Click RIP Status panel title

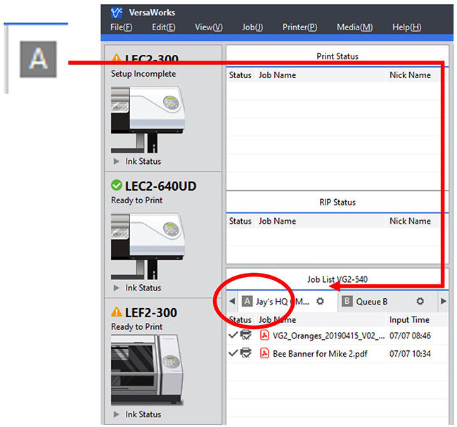[337, 202]
